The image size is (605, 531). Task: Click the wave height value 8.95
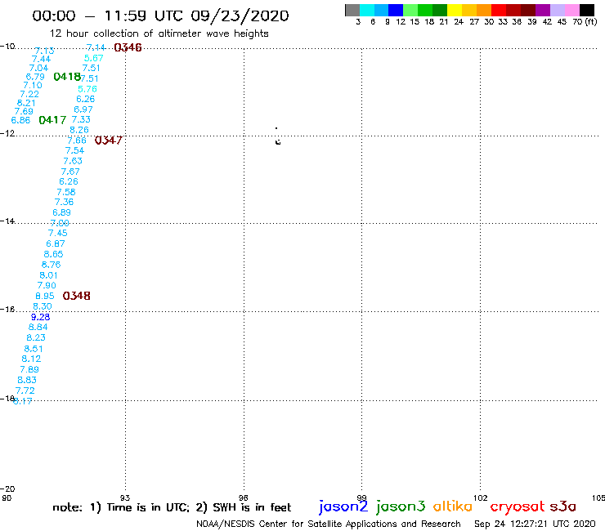45,297
